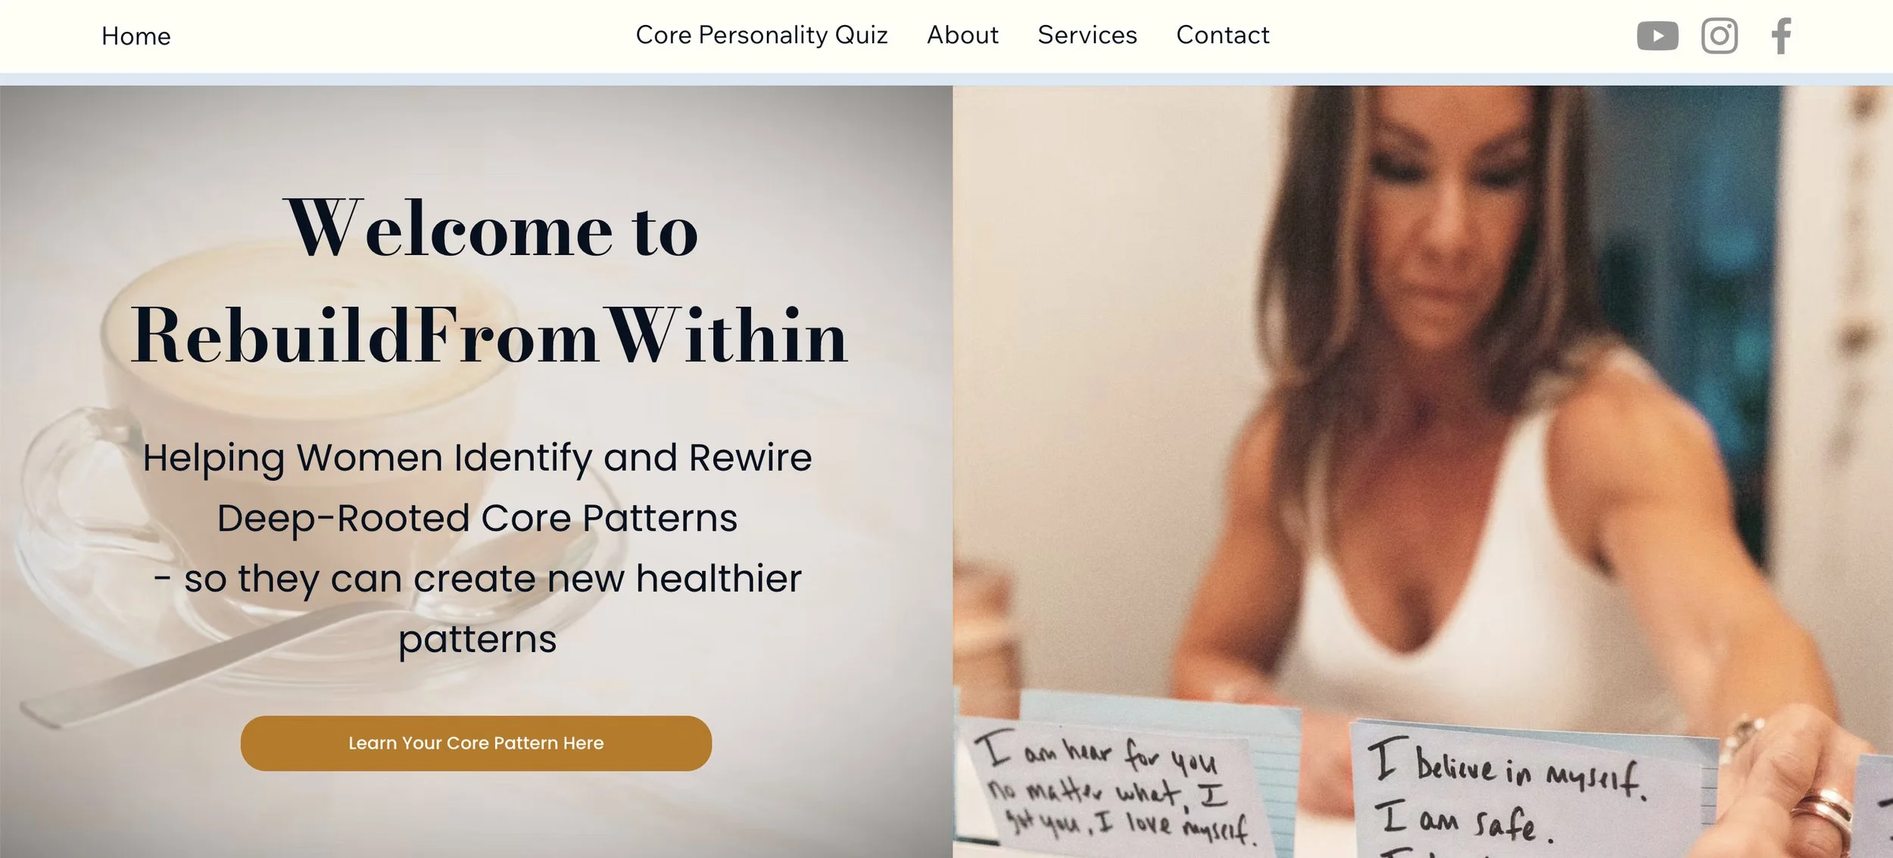Viewport: 1893px width, 858px height.
Task: Click the 'Helping Women Identify and Rewire' line
Action: coord(477,457)
